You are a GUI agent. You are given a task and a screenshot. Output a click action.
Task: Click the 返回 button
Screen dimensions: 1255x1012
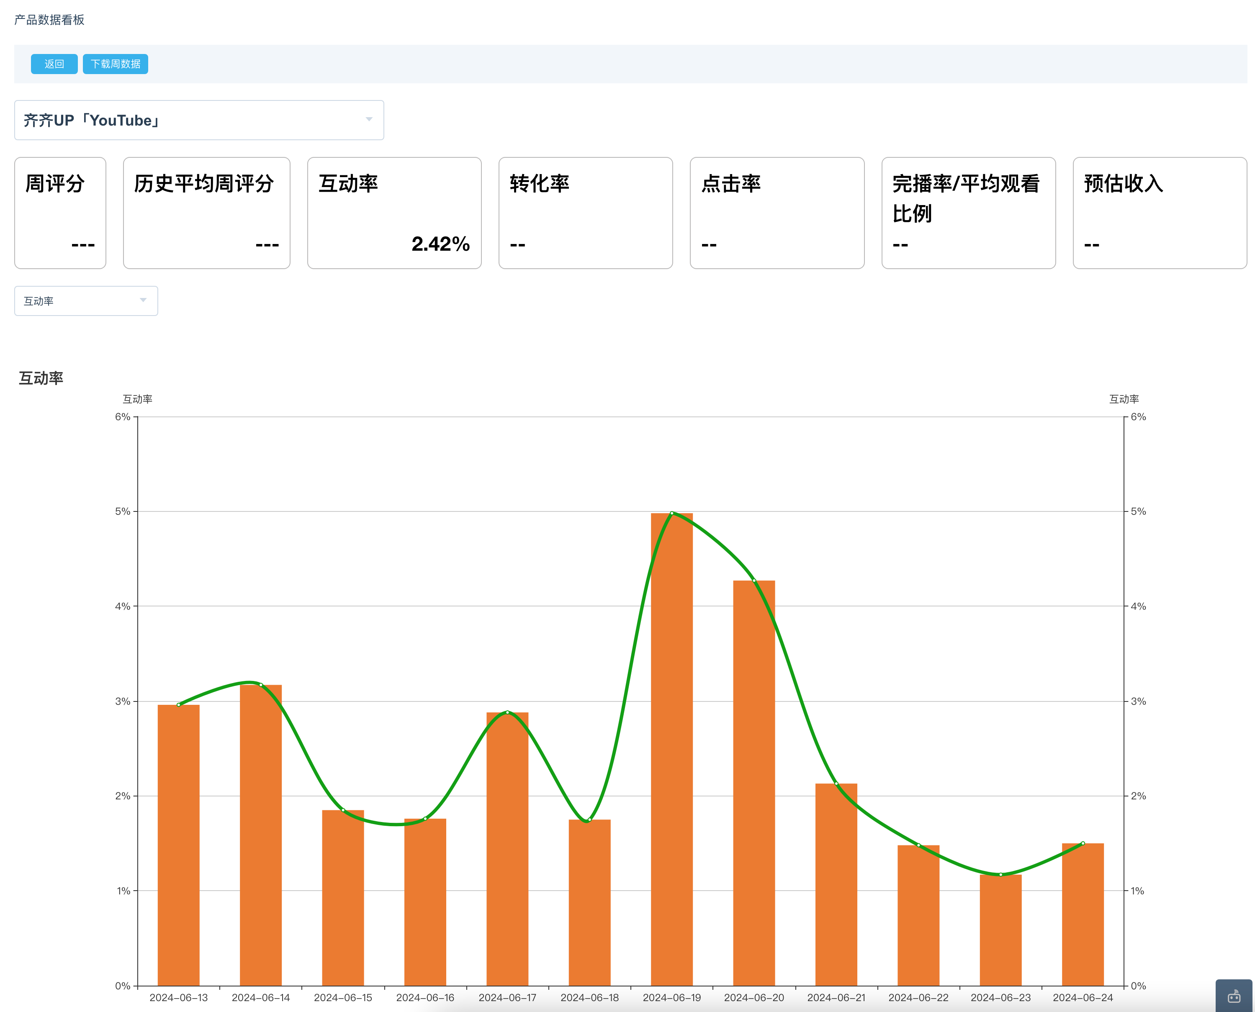click(54, 64)
